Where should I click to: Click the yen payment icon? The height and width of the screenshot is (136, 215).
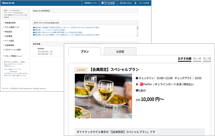137,84
